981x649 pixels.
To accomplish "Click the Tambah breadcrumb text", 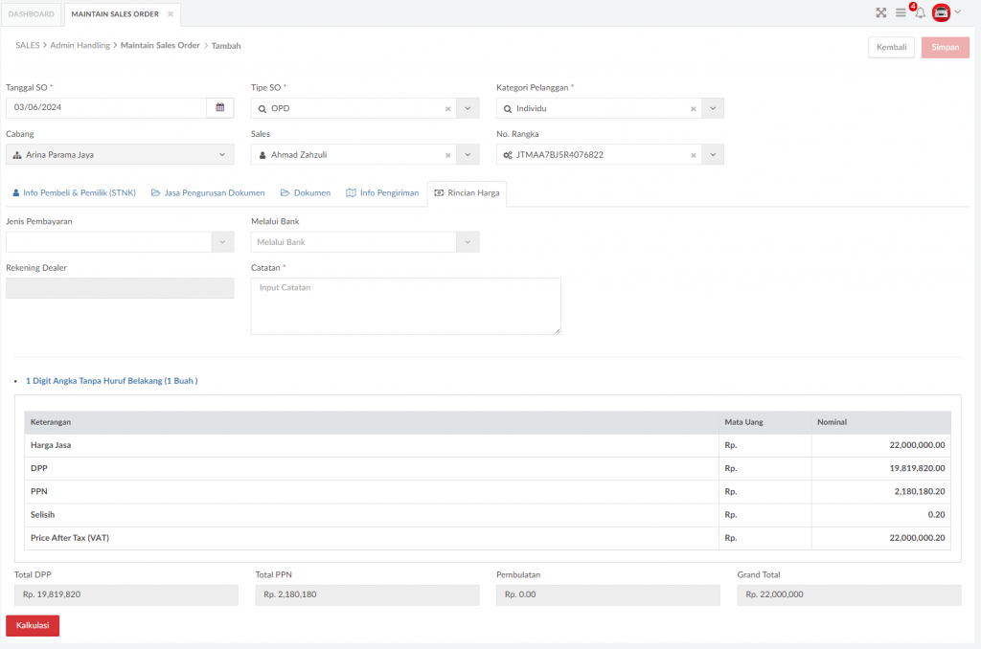I will (226, 46).
